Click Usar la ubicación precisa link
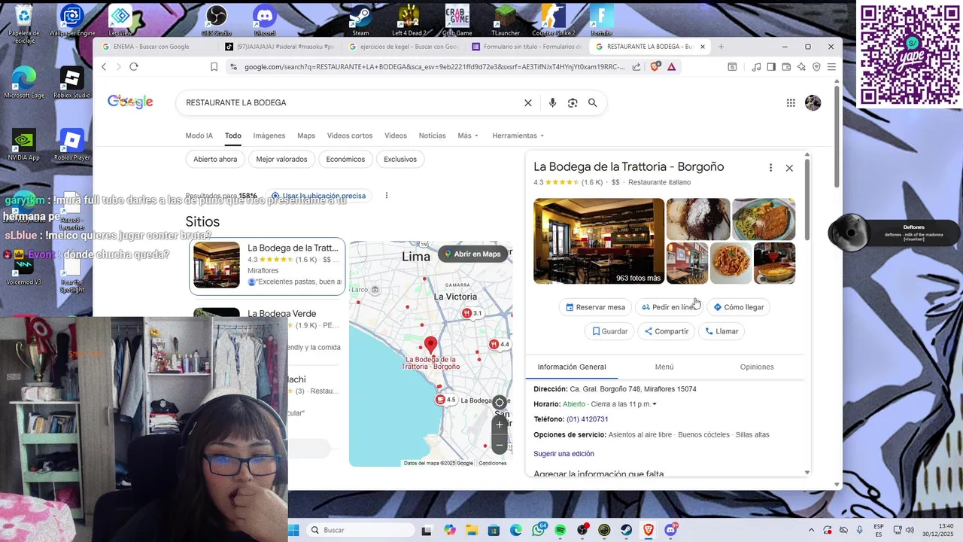This screenshot has width=963, height=542. pyautogui.click(x=319, y=196)
